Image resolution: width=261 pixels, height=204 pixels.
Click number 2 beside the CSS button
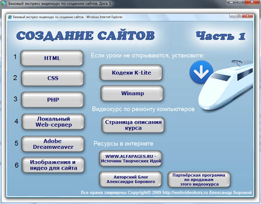pyautogui.click(x=15, y=77)
